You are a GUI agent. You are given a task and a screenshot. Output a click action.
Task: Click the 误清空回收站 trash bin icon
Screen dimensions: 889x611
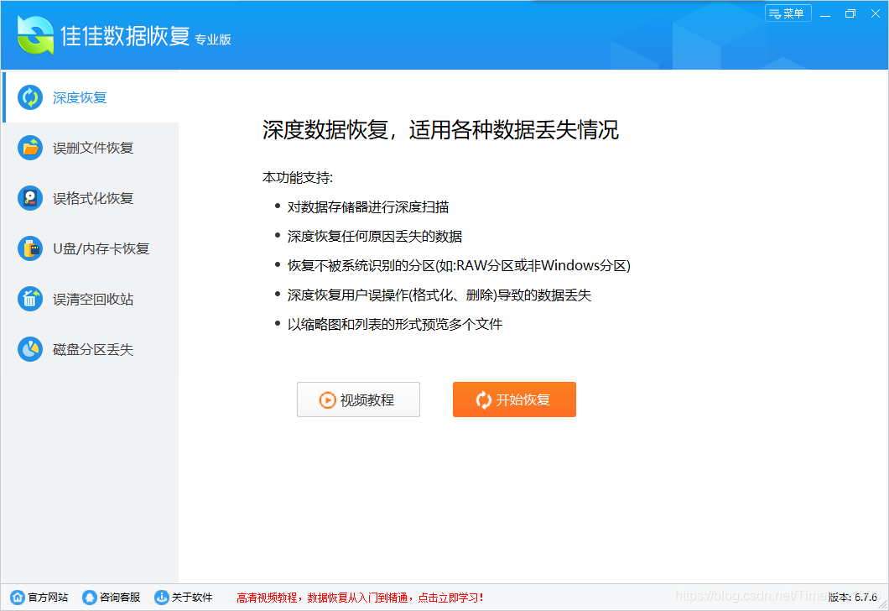30,299
